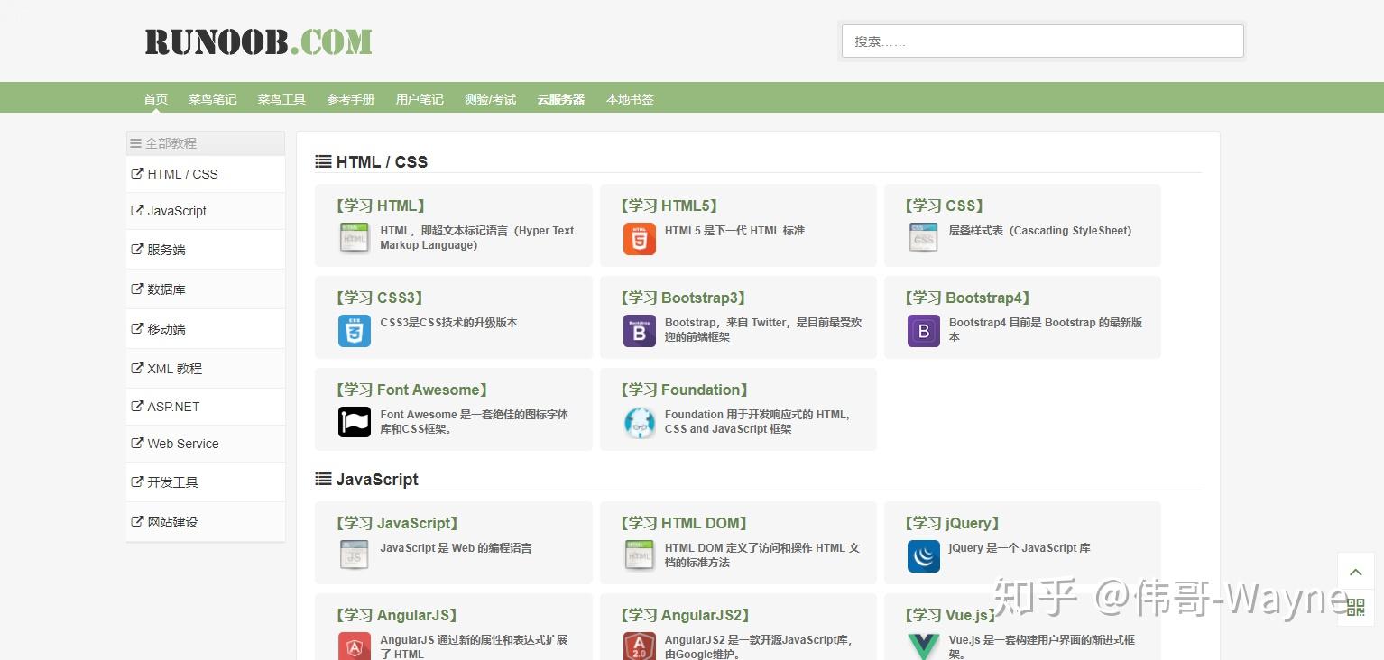
Task: Select ASP.NET in the sidebar
Action: point(206,407)
